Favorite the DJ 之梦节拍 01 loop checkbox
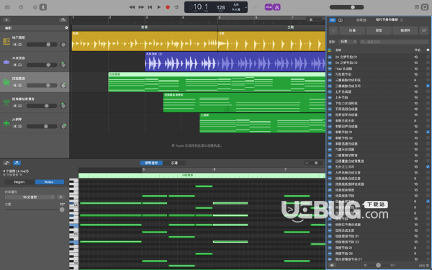Screen dimensions: 432x270 point(428,57)
